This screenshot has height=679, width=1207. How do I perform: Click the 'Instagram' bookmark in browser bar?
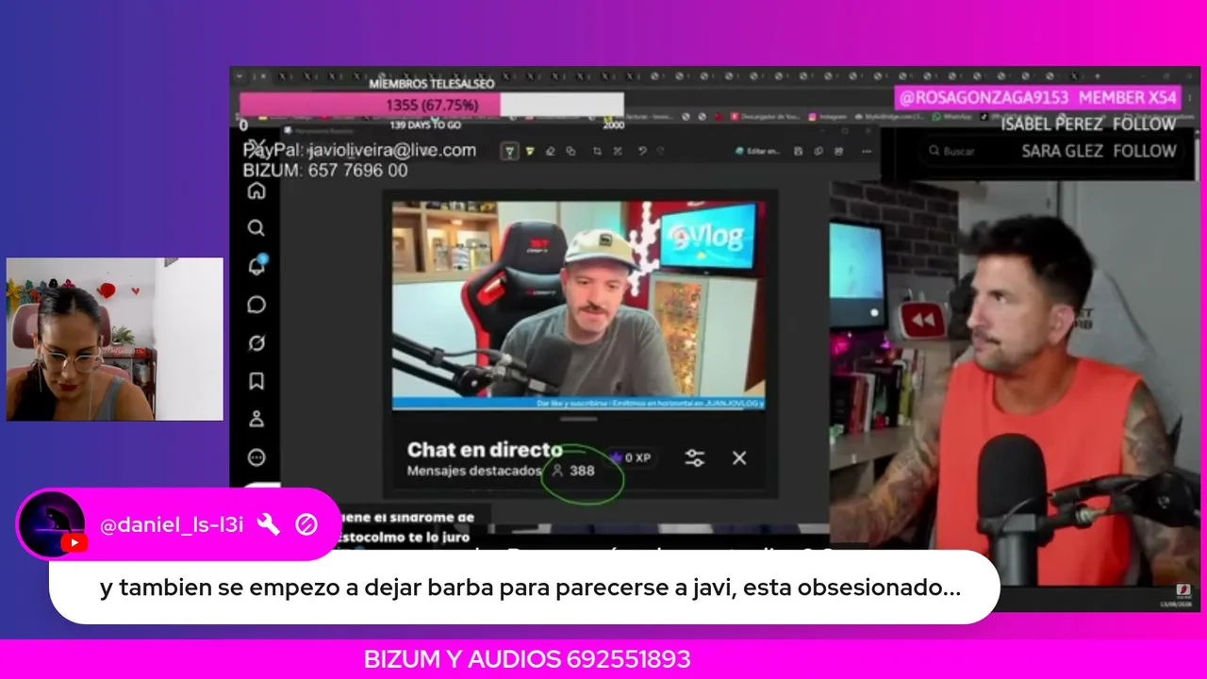coord(826,117)
